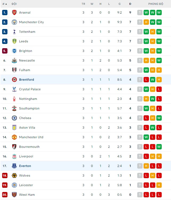Screen dimensions: 171x200
Task: Click the Chelsea club crest icon
Action: coord(14,118)
